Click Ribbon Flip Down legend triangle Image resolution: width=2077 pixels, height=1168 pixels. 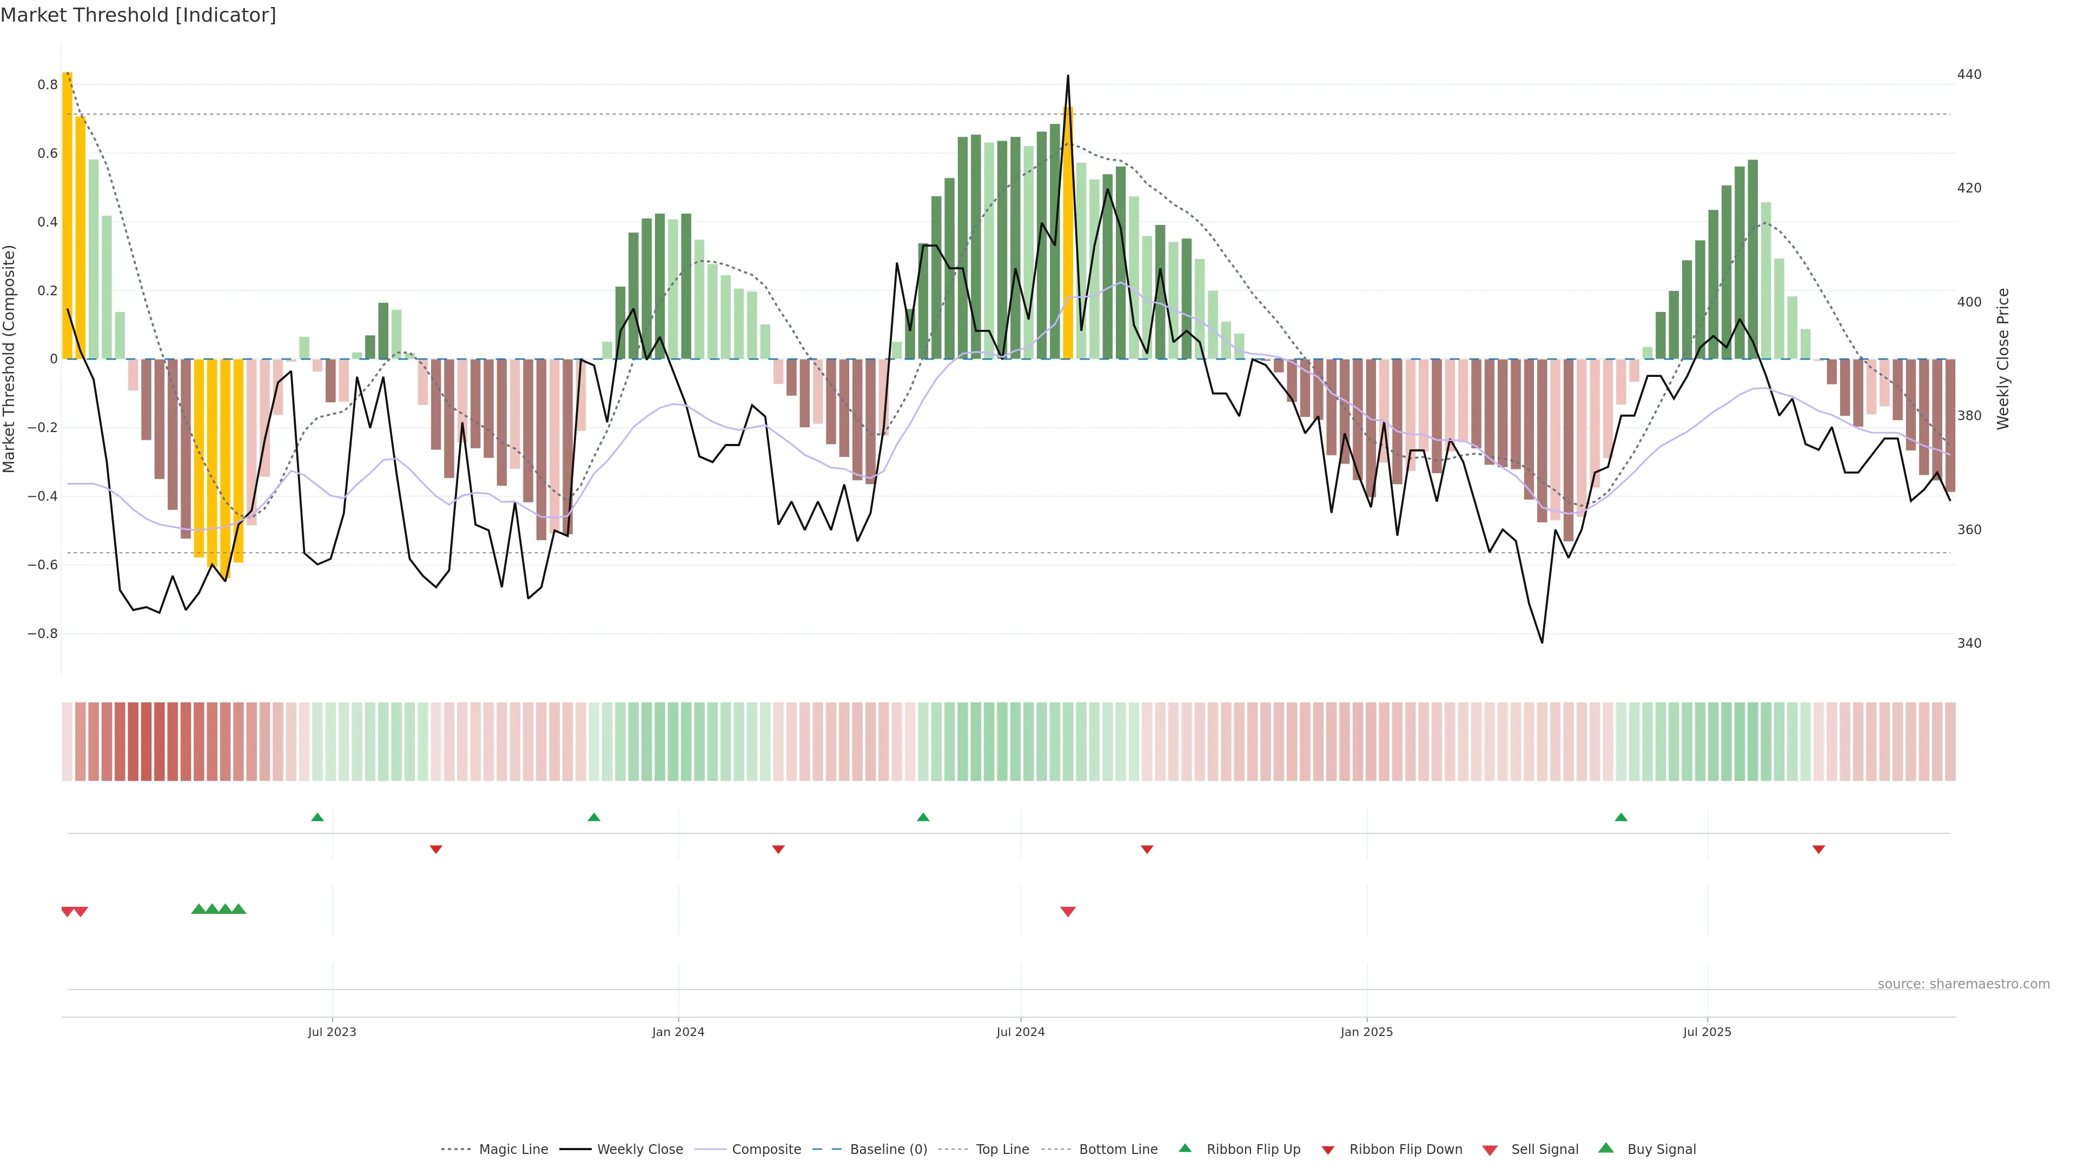[1328, 1150]
